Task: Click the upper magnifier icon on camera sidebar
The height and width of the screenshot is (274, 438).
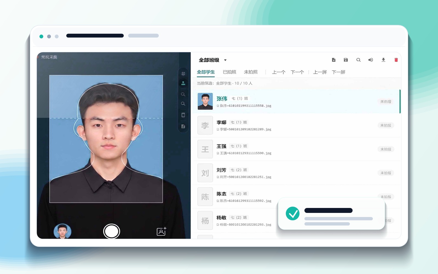Action: coord(183,95)
